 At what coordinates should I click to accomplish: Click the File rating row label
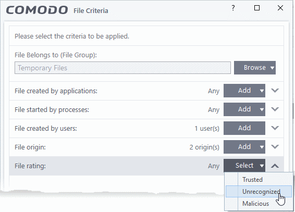tap(30, 166)
